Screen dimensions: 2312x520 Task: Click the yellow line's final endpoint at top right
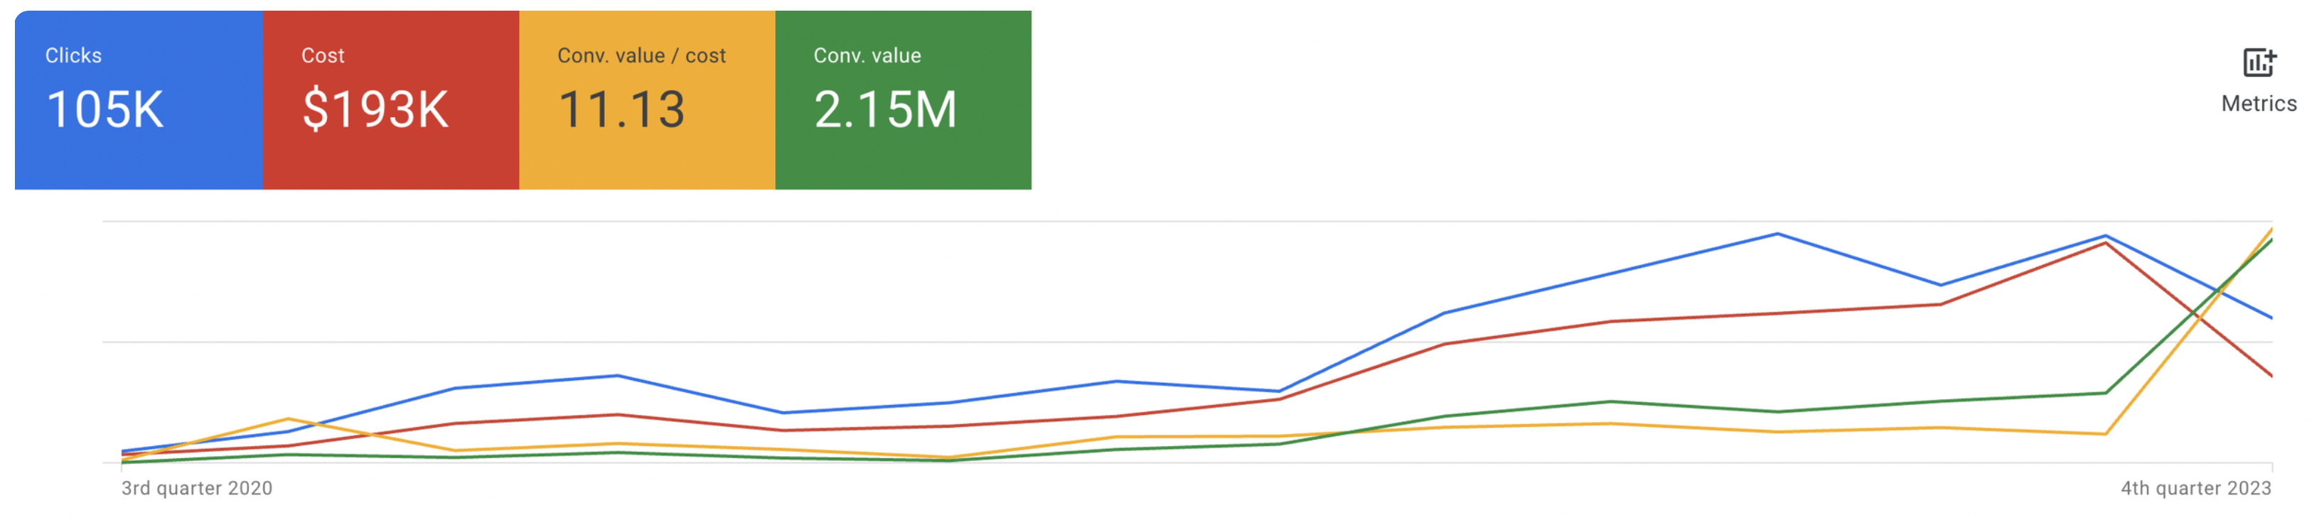pos(2271,229)
